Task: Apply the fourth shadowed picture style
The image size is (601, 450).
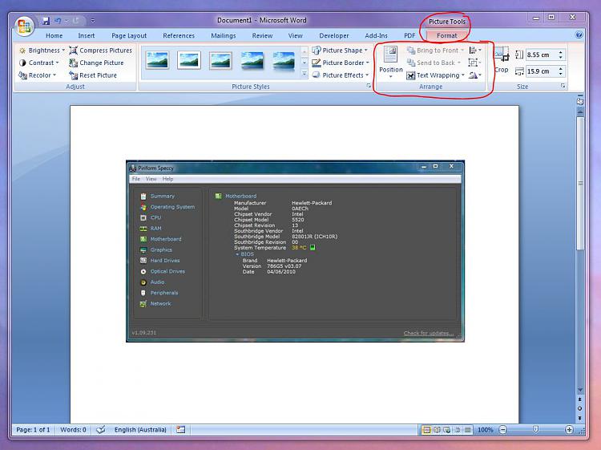Action: 252,61
